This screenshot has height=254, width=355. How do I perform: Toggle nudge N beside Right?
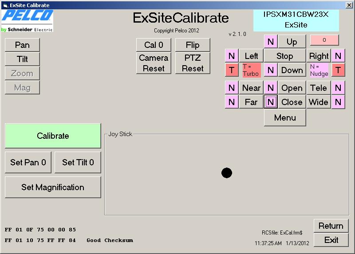coord(338,56)
